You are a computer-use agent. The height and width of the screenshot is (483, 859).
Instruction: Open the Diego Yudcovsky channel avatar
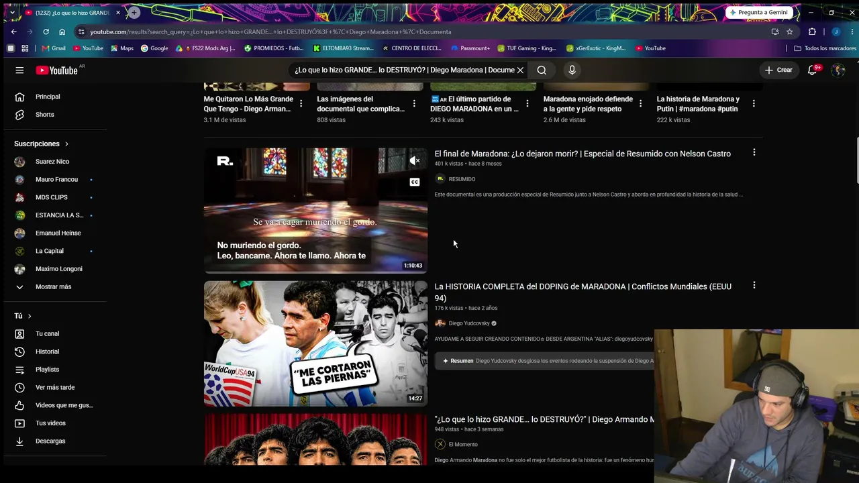(x=440, y=323)
